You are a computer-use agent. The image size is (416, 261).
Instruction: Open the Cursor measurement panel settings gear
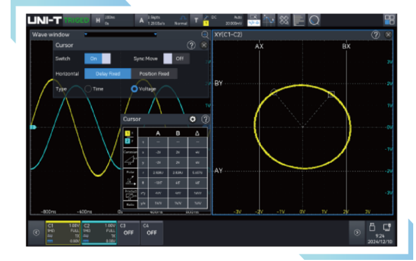point(193,119)
